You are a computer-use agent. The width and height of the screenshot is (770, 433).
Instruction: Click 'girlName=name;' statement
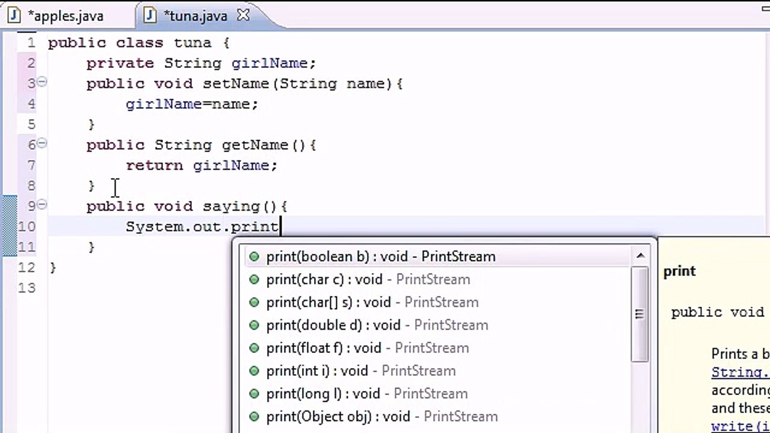[x=192, y=104]
